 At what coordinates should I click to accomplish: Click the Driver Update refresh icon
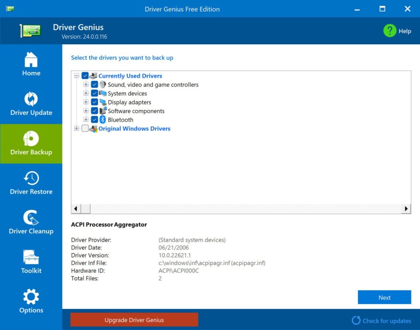click(x=31, y=99)
